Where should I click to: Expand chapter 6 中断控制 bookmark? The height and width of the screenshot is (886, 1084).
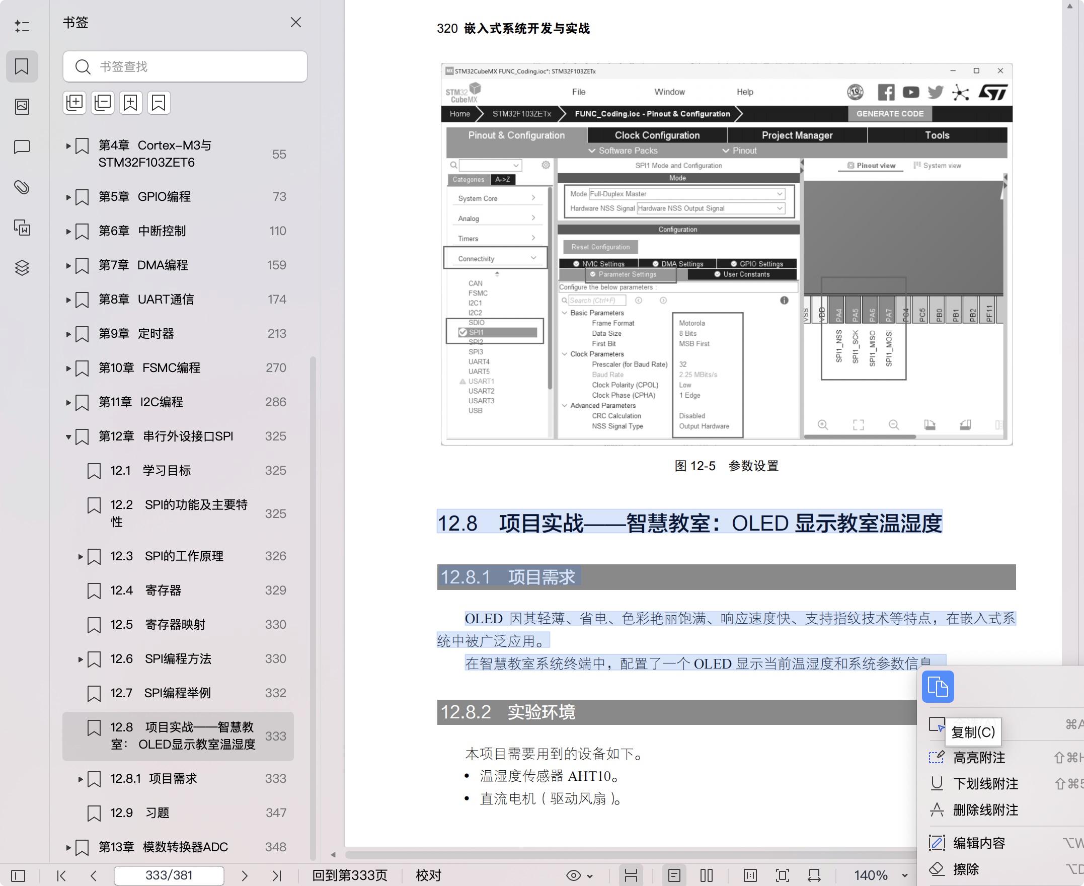[x=68, y=231]
